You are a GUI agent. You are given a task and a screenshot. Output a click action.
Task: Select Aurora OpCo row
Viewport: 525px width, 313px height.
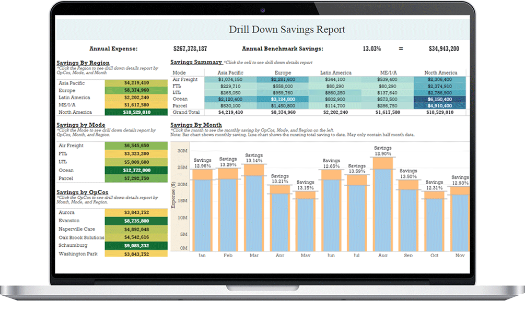pyautogui.click(x=112, y=212)
